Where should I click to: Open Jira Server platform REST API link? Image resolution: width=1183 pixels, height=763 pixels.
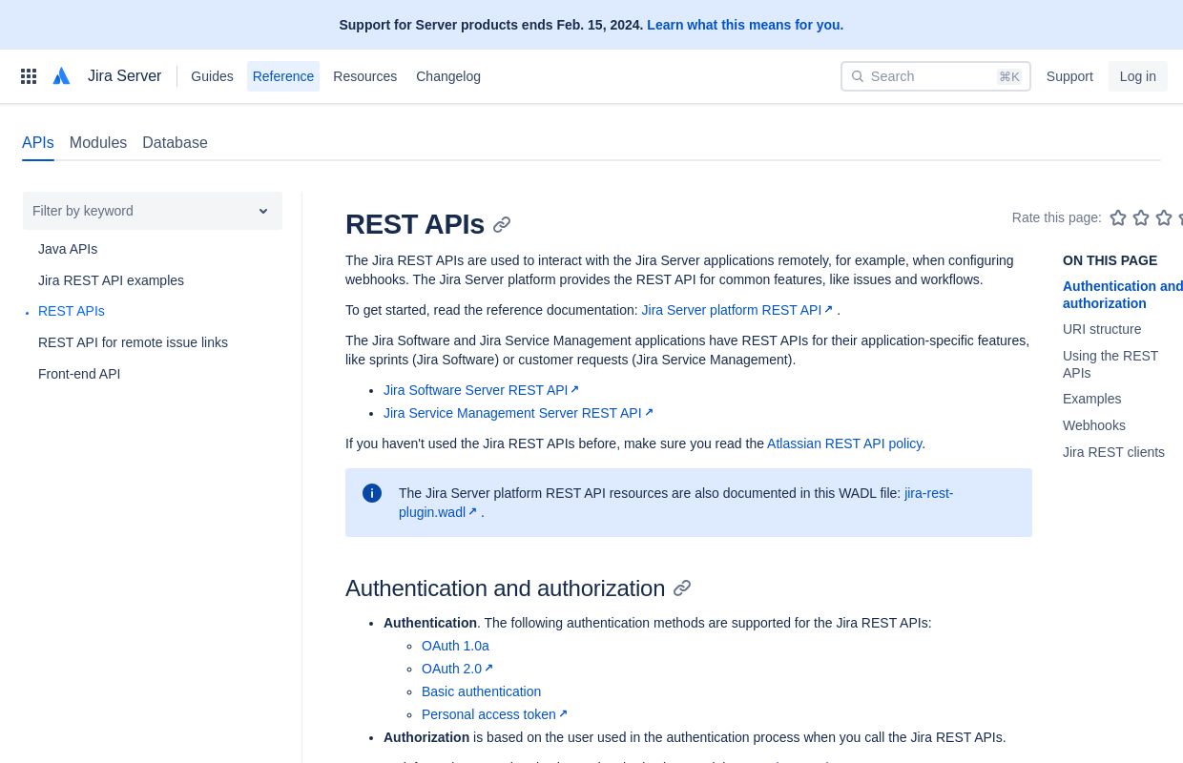tap(737, 310)
